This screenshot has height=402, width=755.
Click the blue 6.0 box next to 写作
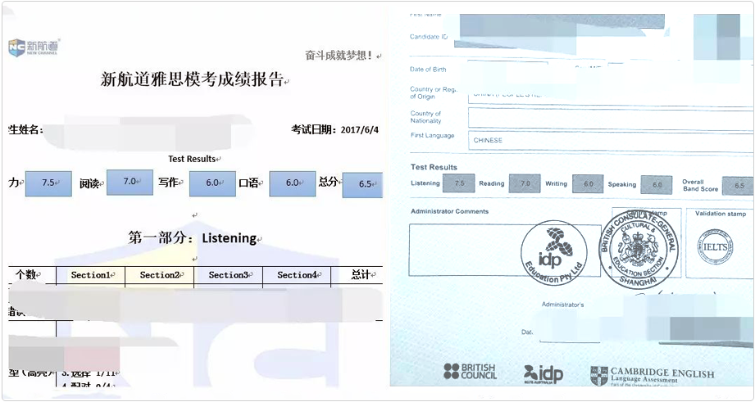[x=212, y=183]
